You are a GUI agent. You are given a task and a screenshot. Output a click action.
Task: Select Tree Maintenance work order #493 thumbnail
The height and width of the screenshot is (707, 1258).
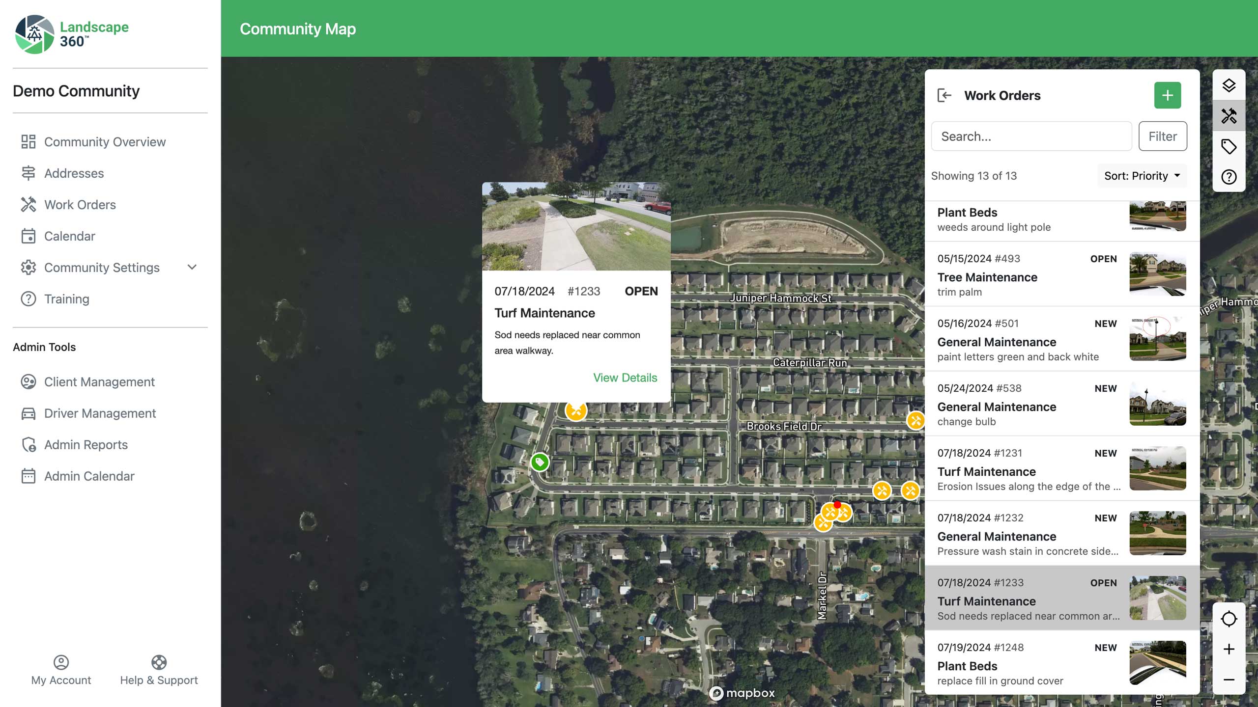[1157, 274]
